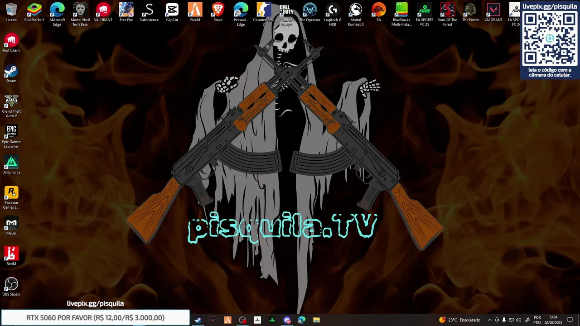
Task: Click the Free Fire desktop icon
Action: tap(126, 12)
